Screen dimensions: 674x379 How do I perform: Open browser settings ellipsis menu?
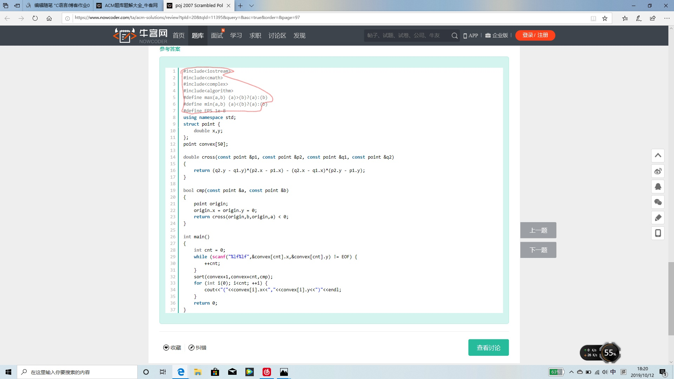(x=667, y=18)
